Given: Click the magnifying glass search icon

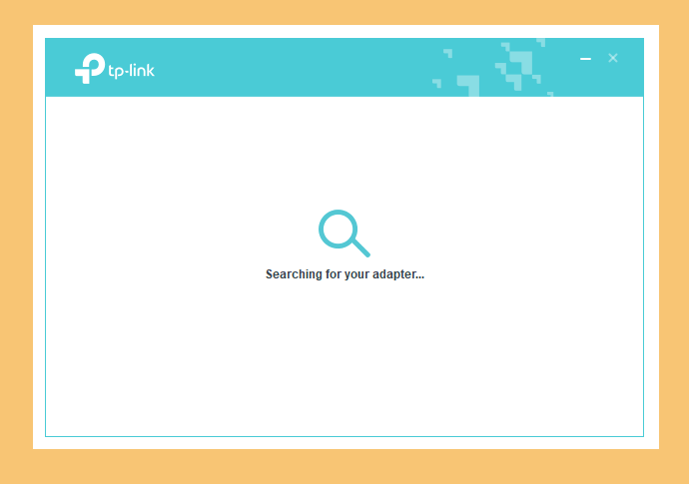Looking at the screenshot, I should [x=344, y=234].
